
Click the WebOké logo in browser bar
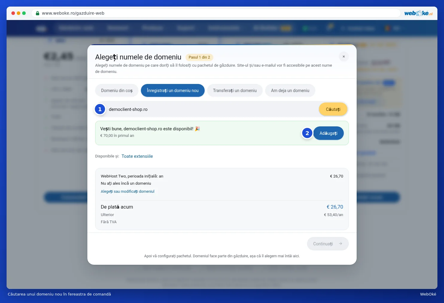click(418, 13)
